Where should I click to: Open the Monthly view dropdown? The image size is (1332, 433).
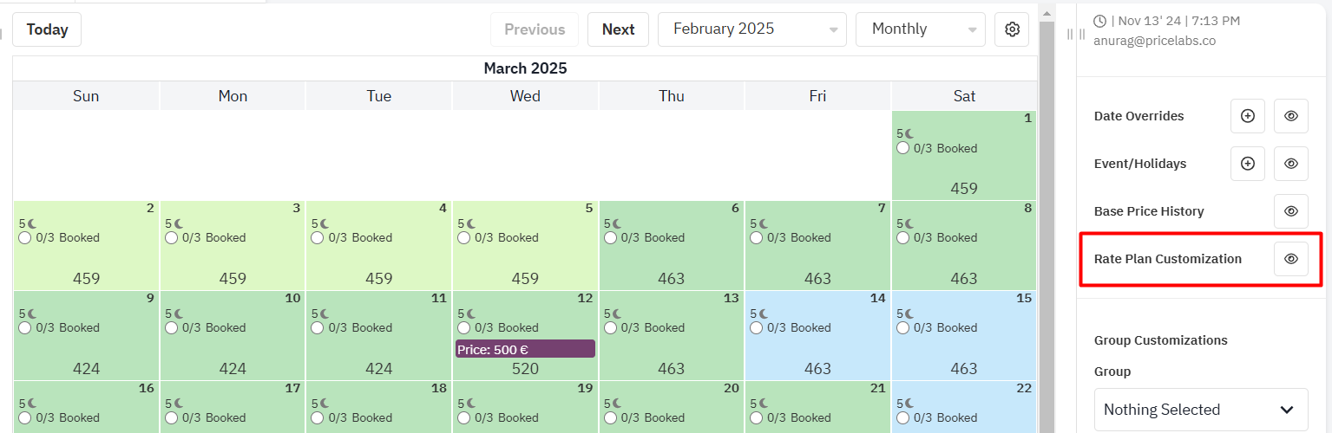(x=921, y=29)
